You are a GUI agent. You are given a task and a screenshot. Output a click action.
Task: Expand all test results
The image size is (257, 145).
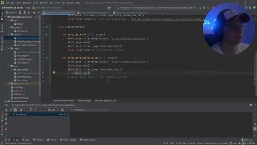tap(31, 110)
